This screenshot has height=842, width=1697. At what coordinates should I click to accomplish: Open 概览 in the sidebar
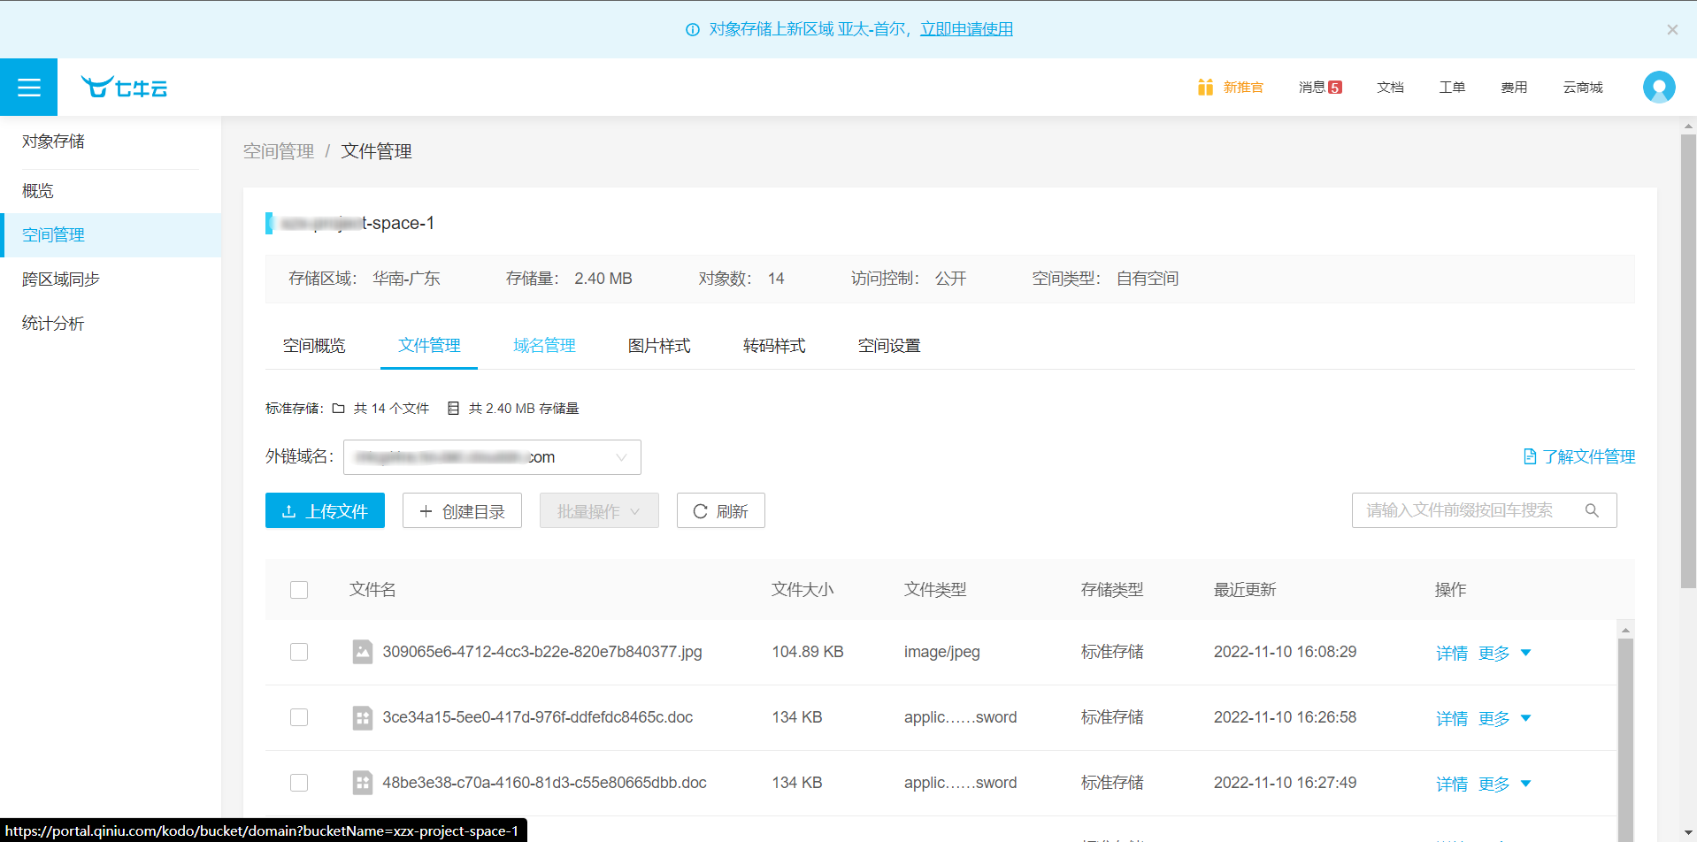(111, 191)
